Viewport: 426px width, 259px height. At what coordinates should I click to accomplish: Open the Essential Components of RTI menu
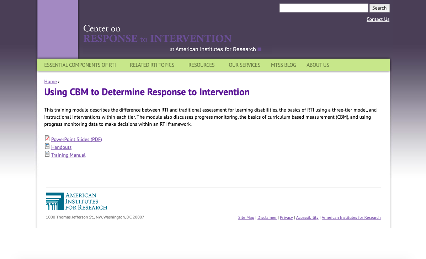(80, 65)
